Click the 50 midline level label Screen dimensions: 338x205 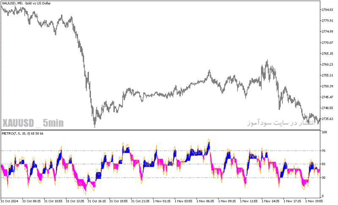point(324,164)
